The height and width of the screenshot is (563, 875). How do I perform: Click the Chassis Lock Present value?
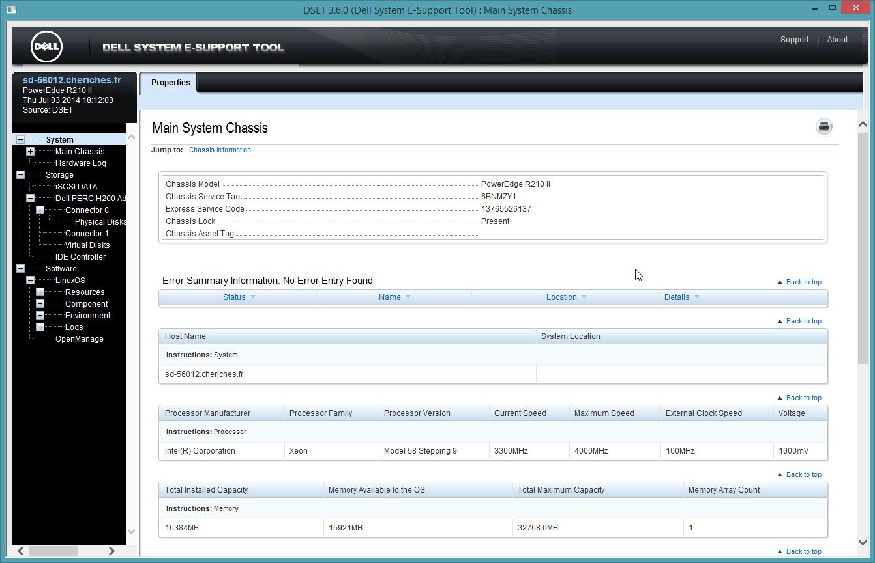pos(495,221)
